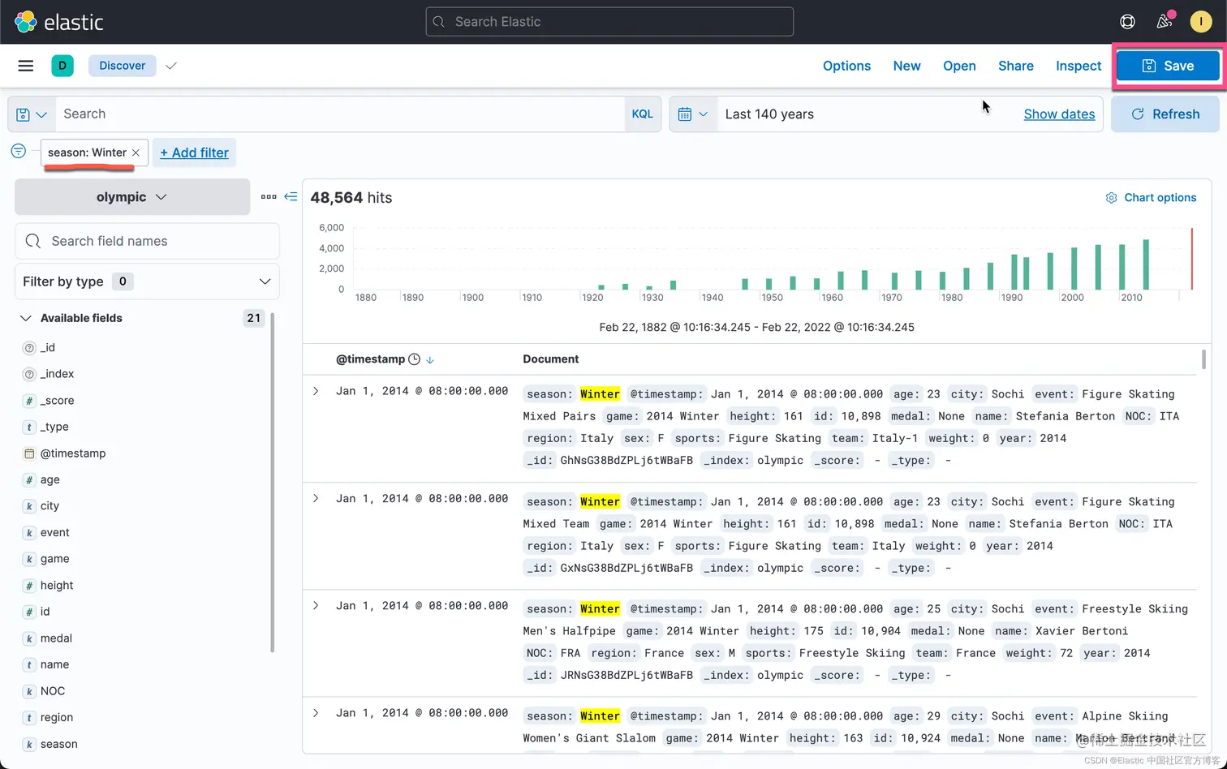The width and height of the screenshot is (1227, 769).
Task: Sort by @timestamp arrow icon
Action: point(430,359)
